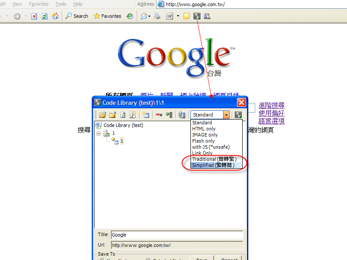Click the browser Refresh page icon

click(x=44, y=16)
